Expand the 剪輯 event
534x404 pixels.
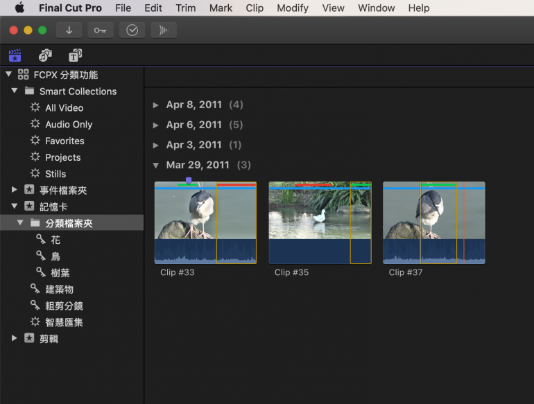point(15,338)
